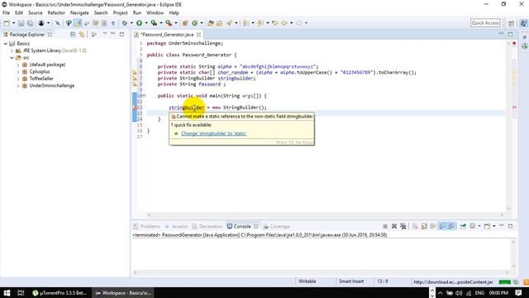Expand the Cplusplus package node
The width and height of the screenshot is (529, 298).
tap(18, 72)
